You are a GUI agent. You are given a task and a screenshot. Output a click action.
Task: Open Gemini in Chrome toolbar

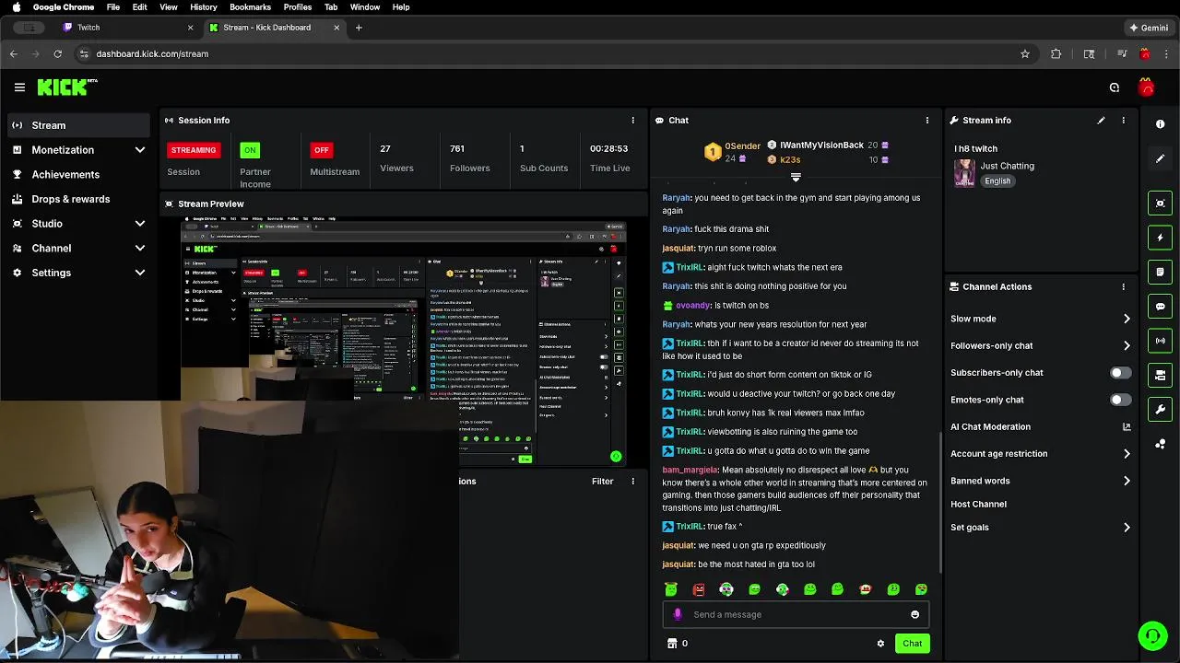click(1149, 28)
